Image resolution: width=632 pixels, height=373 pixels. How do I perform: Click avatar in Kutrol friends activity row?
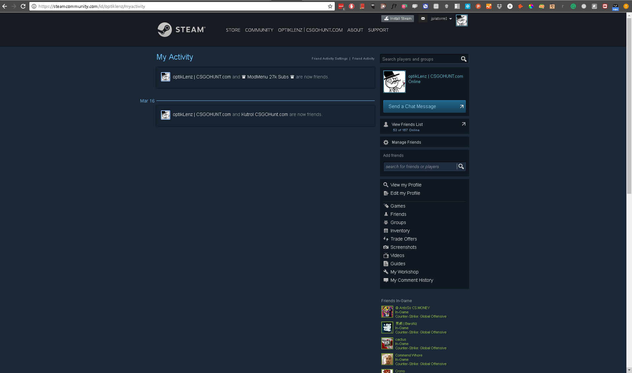166,115
